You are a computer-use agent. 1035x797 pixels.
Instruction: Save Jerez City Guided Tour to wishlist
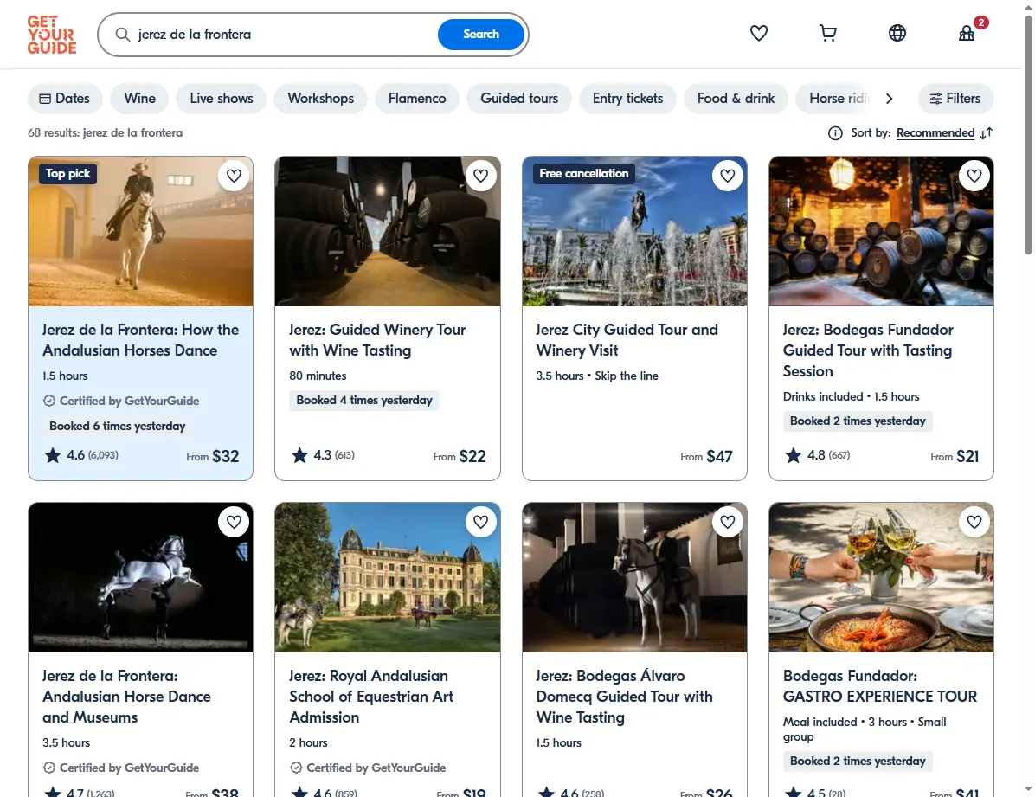[x=728, y=176]
